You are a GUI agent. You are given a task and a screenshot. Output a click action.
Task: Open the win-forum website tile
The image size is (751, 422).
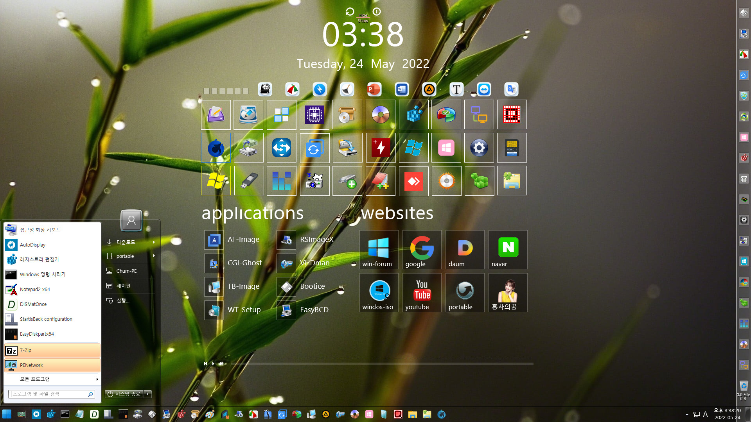tap(379, 250)
